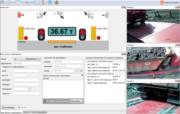Click the 'Заметки' notes input field

click(27, 94)
